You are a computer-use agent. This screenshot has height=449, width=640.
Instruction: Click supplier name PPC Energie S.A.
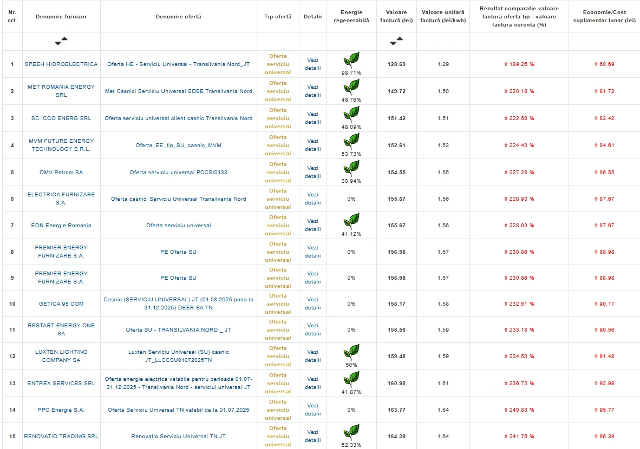tap(61, 410)
